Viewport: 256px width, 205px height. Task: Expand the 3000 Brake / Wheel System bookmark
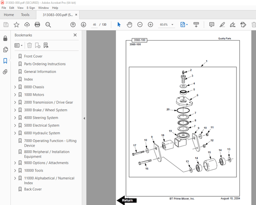(15, 110)
